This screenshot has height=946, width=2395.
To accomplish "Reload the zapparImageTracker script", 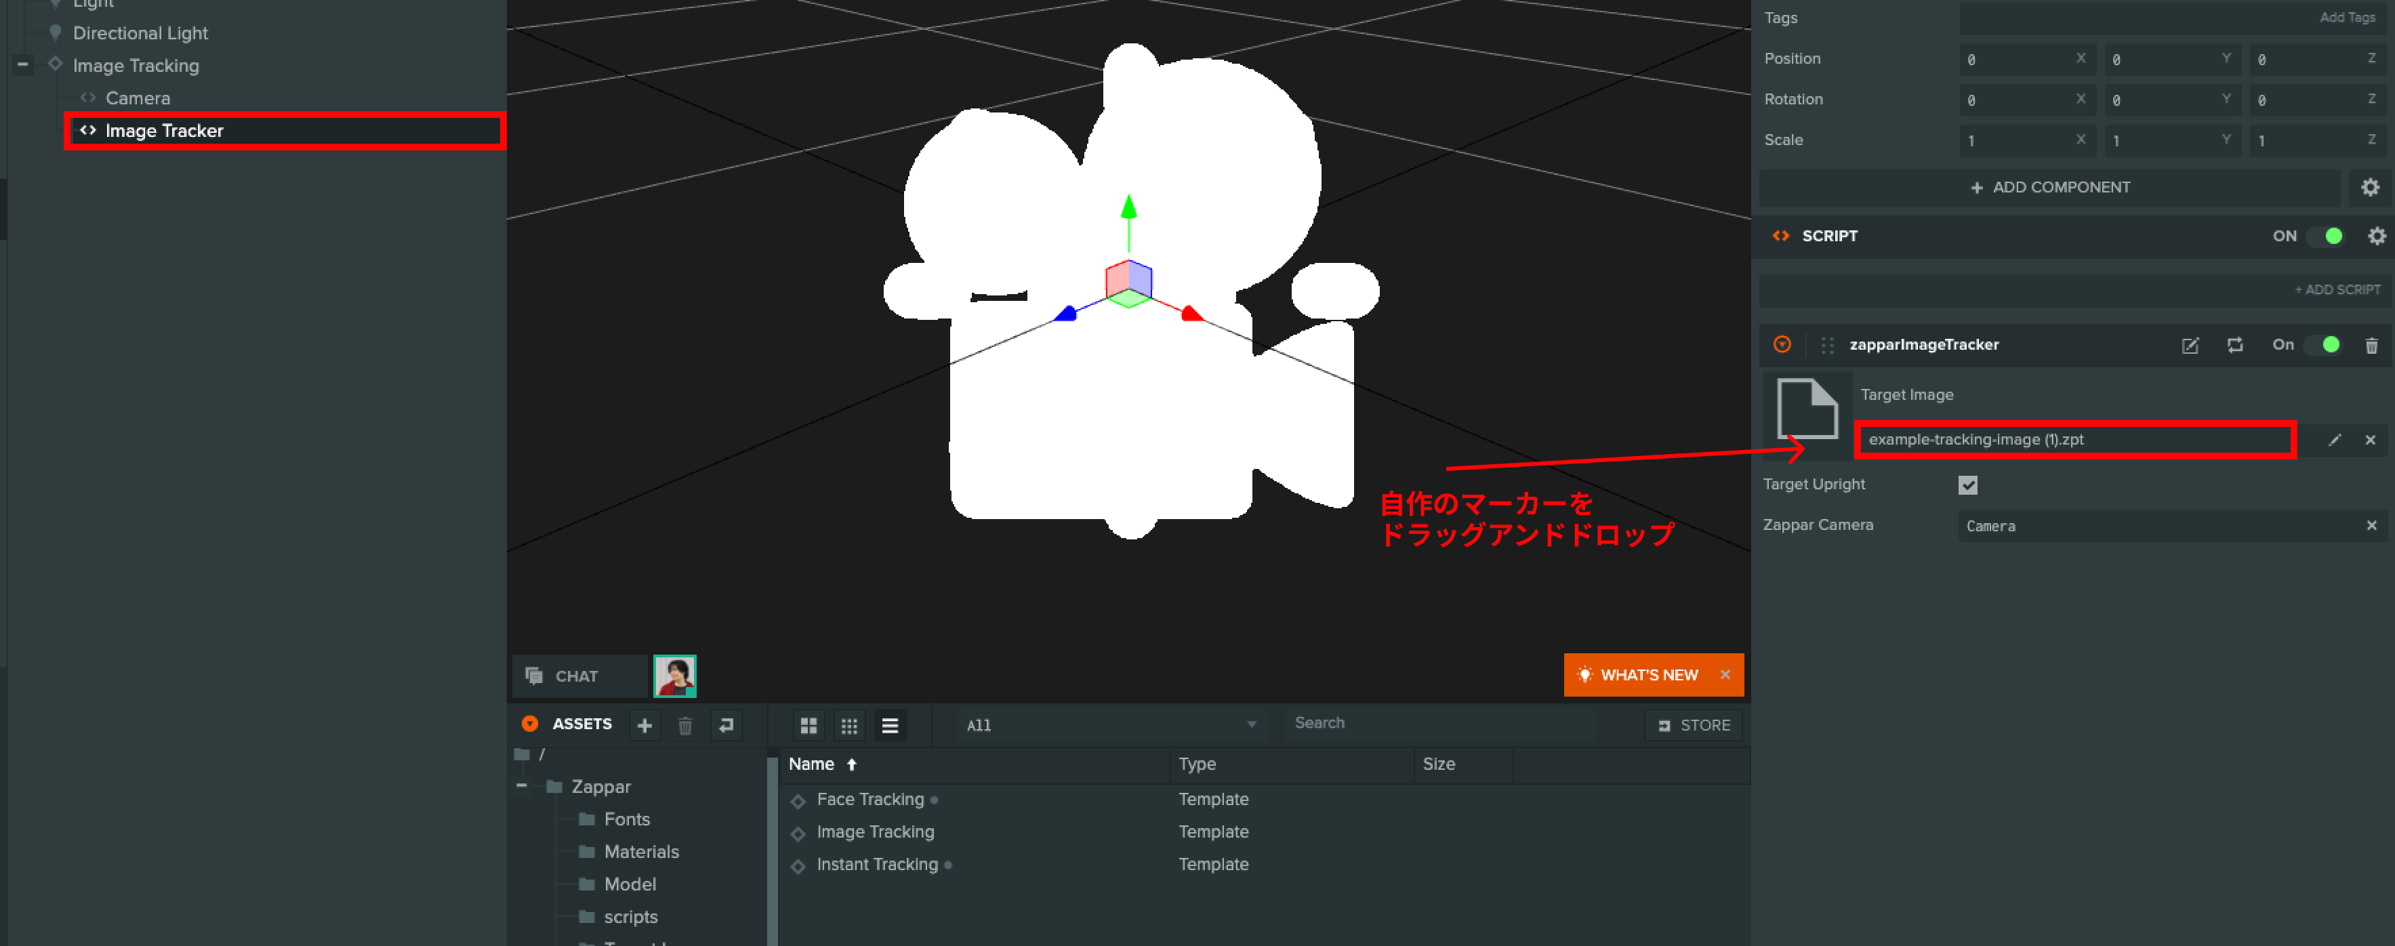I will tap(2235, 345).
